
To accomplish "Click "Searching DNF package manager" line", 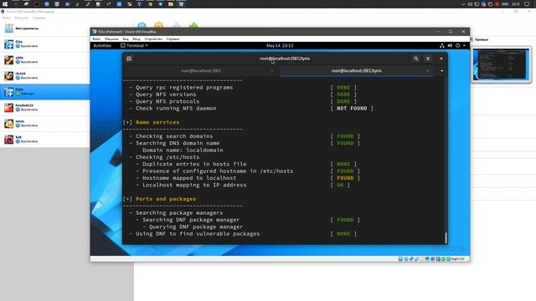I will click(191, 220).
